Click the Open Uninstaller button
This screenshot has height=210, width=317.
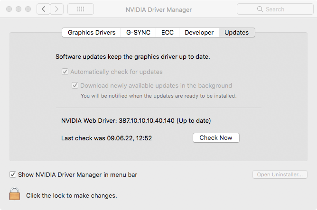[280, 174]
